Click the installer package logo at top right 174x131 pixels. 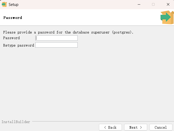pos(167,17)
